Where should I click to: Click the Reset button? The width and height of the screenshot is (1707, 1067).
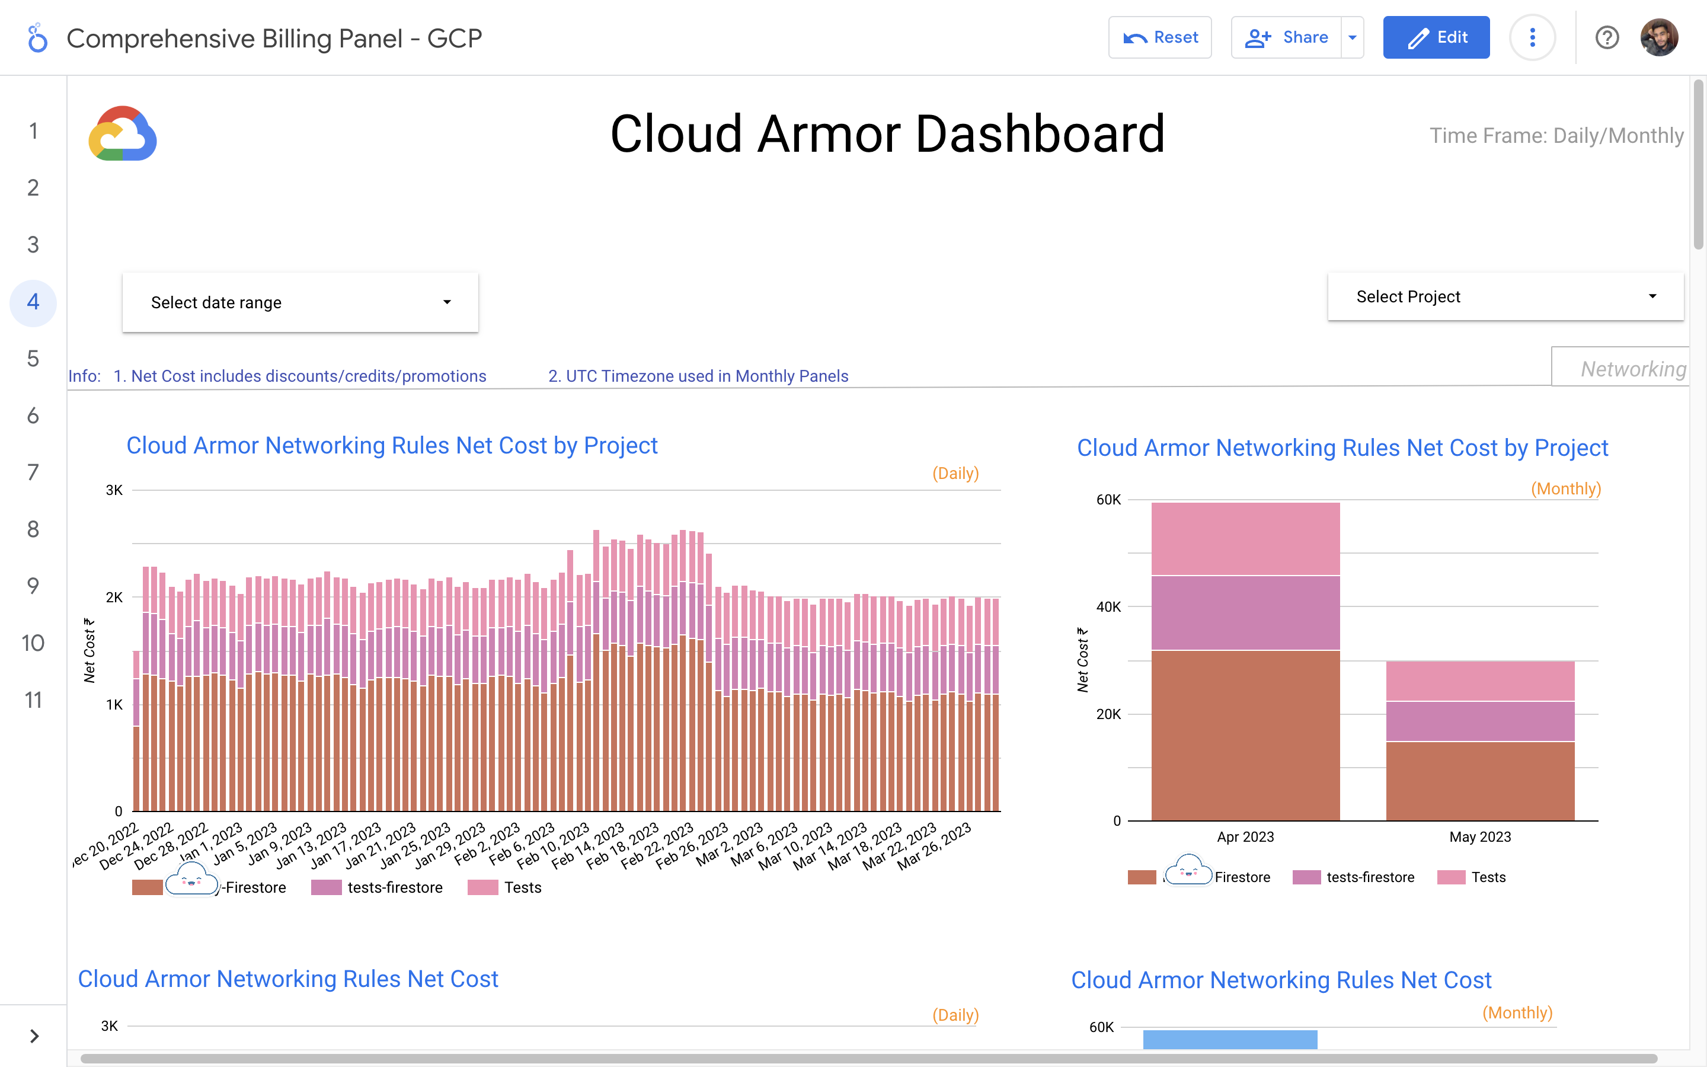click(1159, 37)
